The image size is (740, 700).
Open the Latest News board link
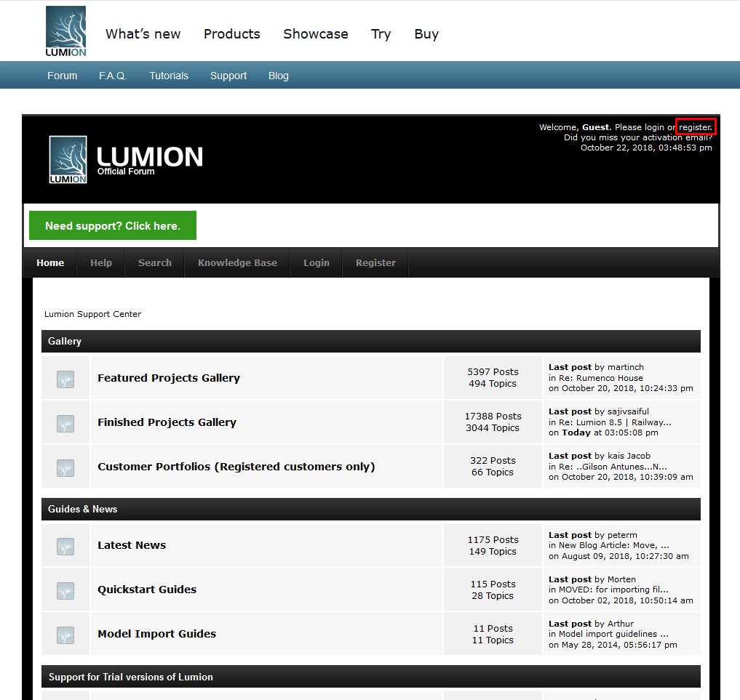coord(132,544)
